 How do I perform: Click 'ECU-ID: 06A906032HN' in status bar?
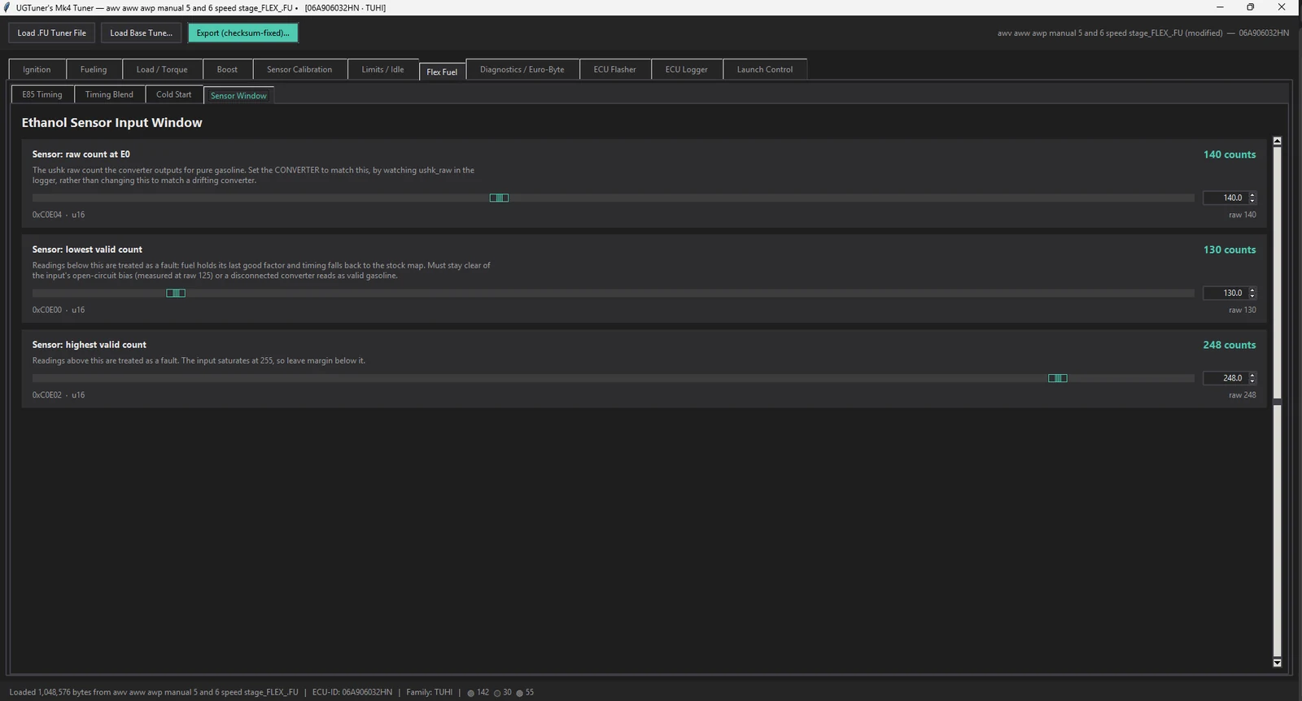[352, 693]
